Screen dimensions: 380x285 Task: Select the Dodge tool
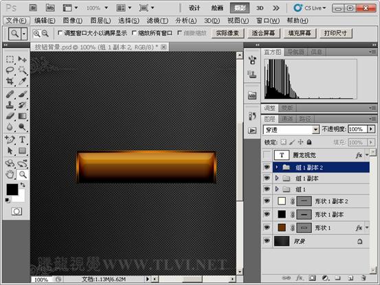click(x=22, y=127)
